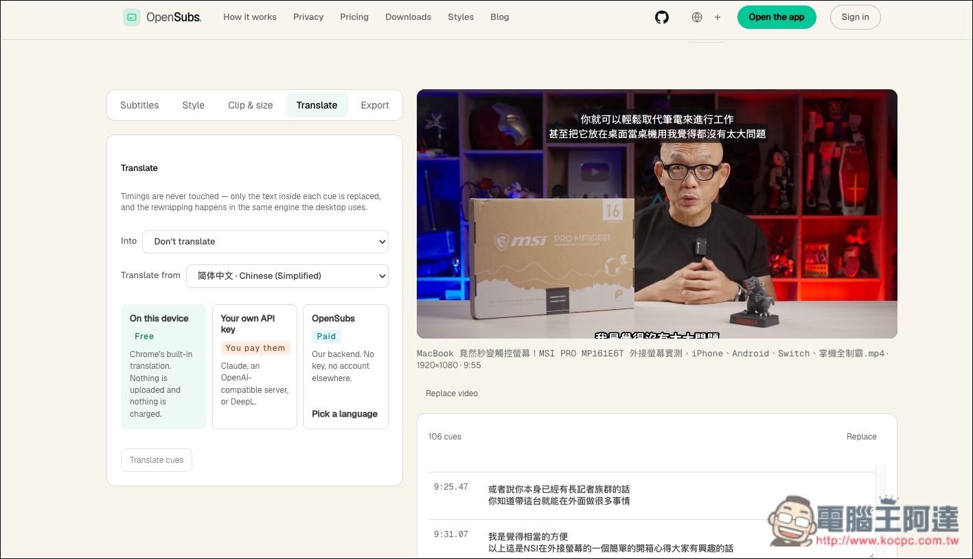Open the GitHub repository icon
The height and width of the screenshot is (559, 973).
click(x=662, y=17)
